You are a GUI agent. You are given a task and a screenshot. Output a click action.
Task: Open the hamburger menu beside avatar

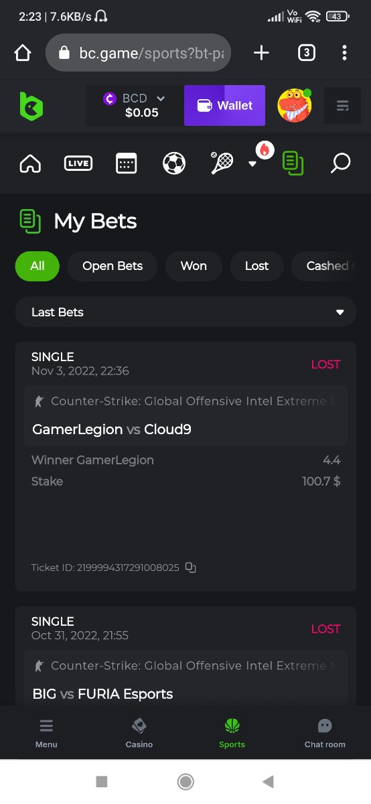point(343,106)
